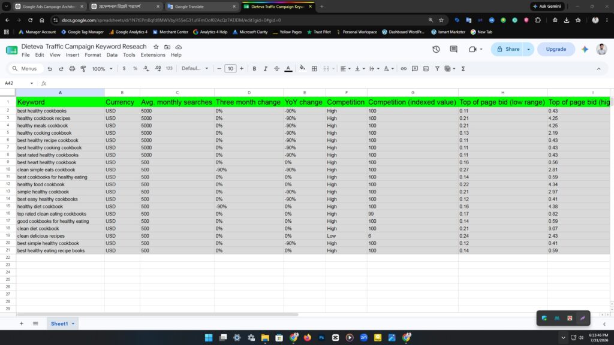Move document folder icon

pyautogui.click(x=167, y=47)
